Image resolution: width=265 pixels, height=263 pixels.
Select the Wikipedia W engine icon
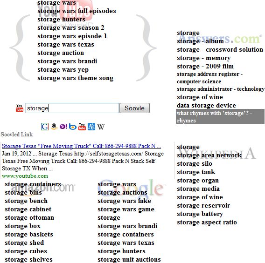[101, 127]
